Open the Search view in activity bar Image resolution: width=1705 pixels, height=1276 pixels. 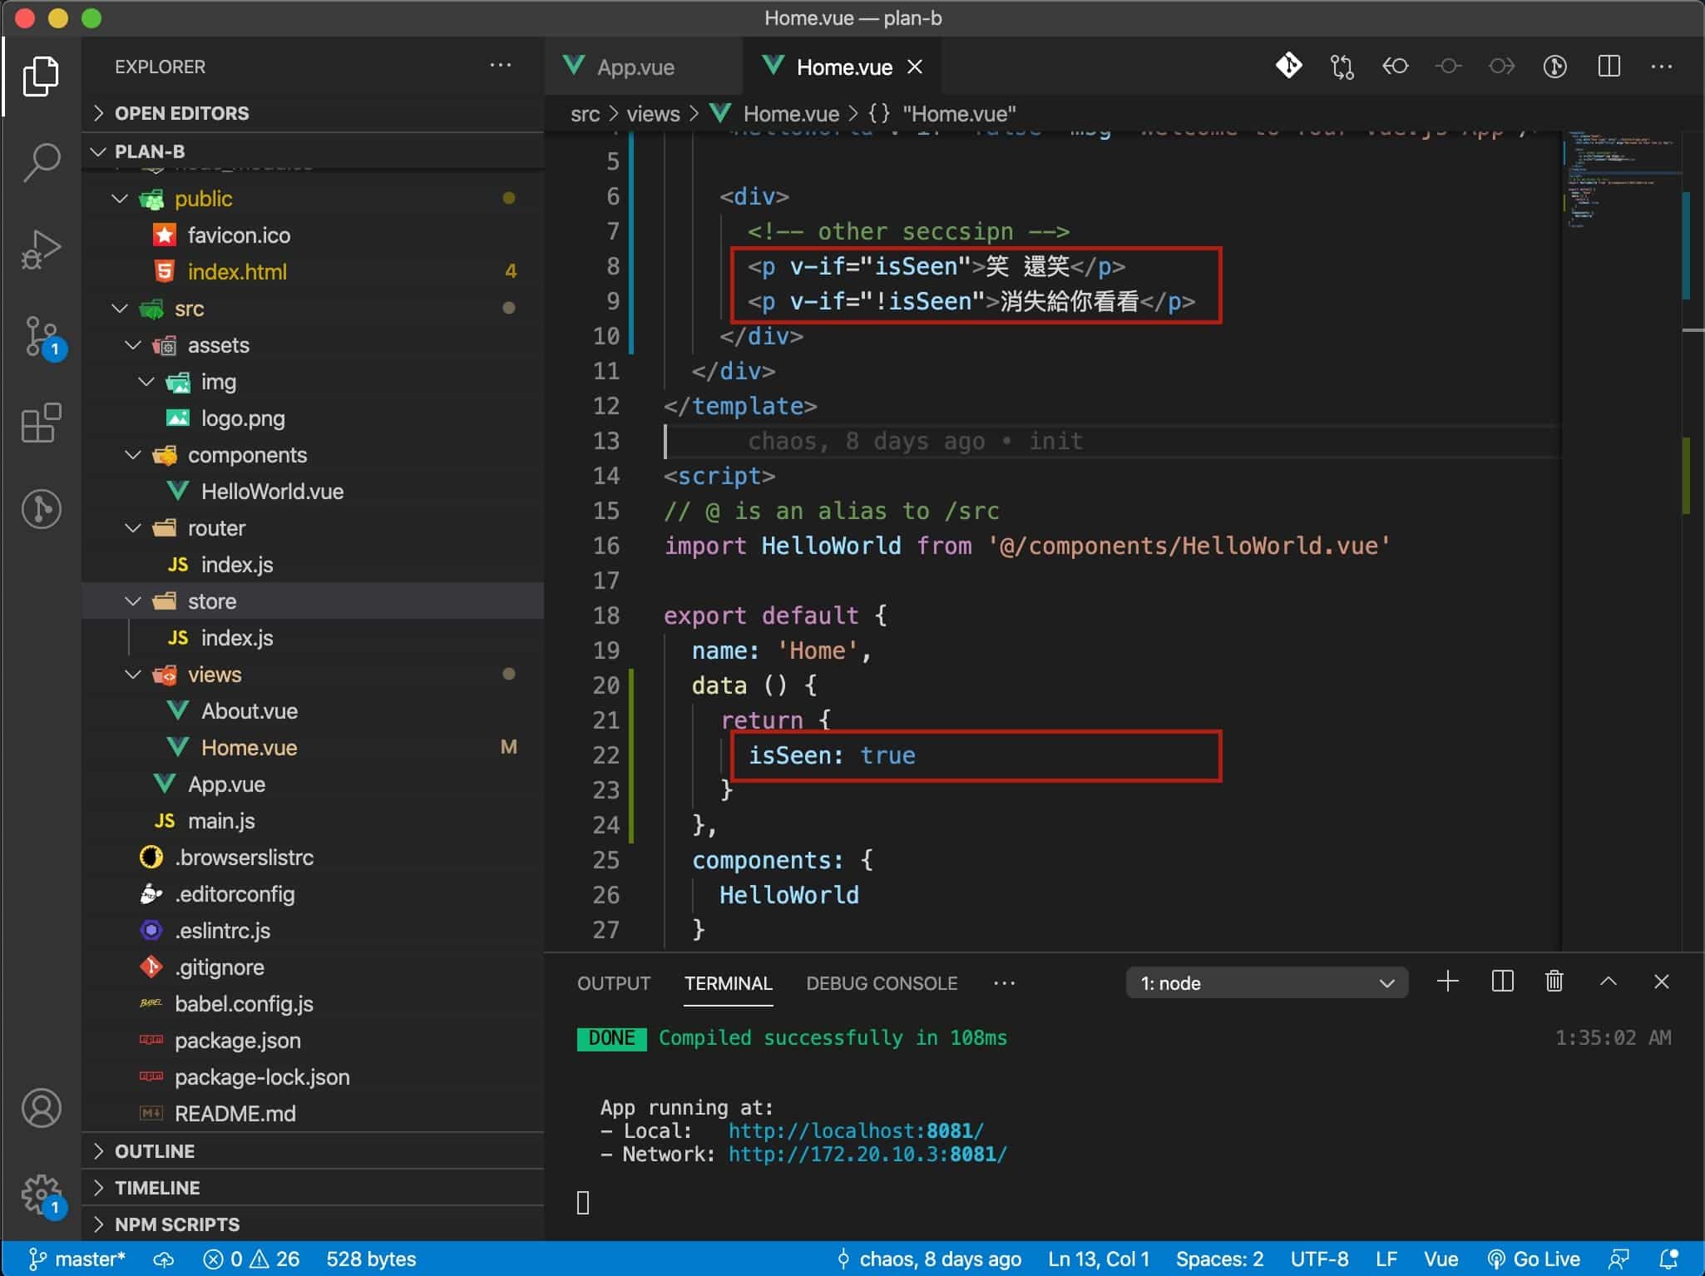(41, 161)
